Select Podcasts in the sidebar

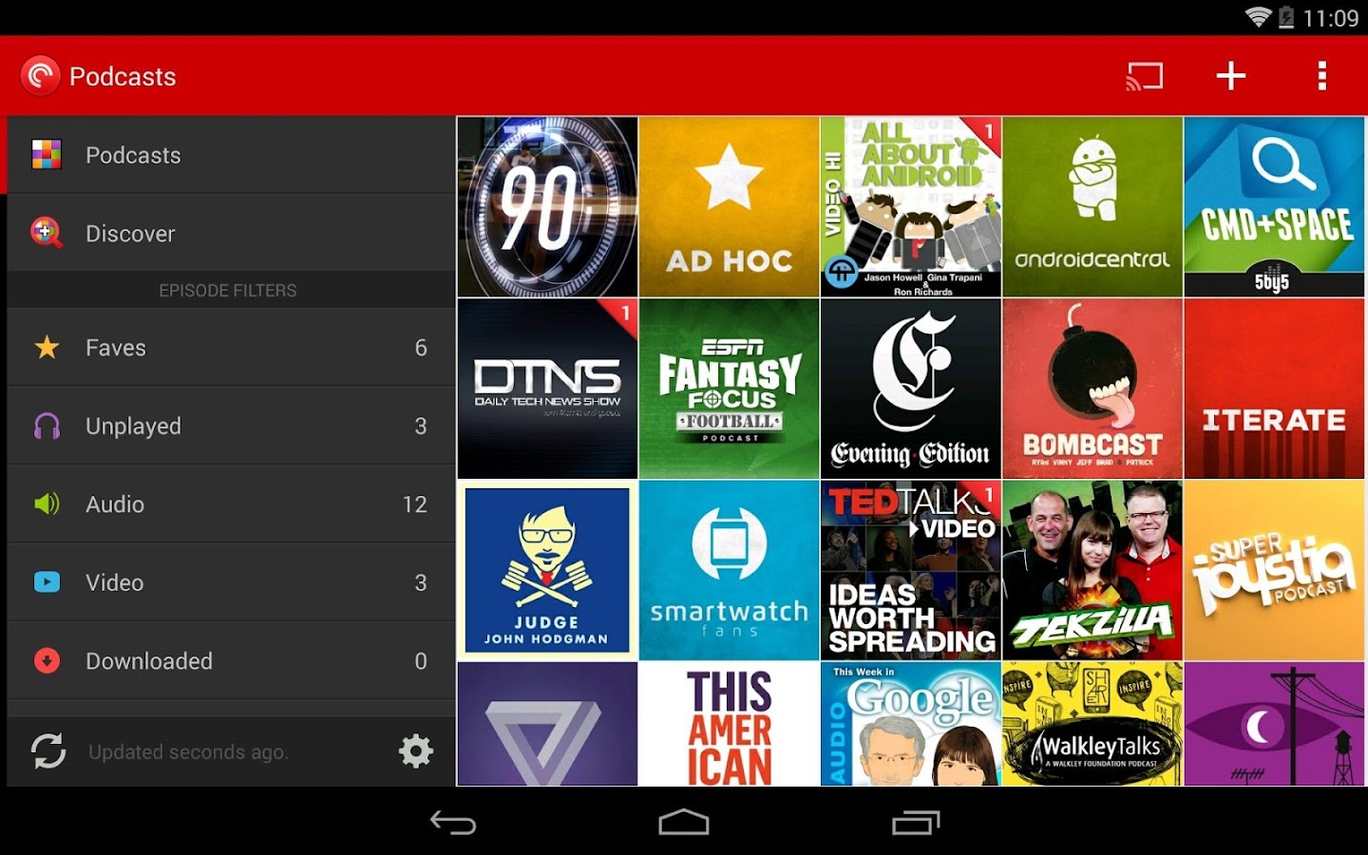click(231, 155)
